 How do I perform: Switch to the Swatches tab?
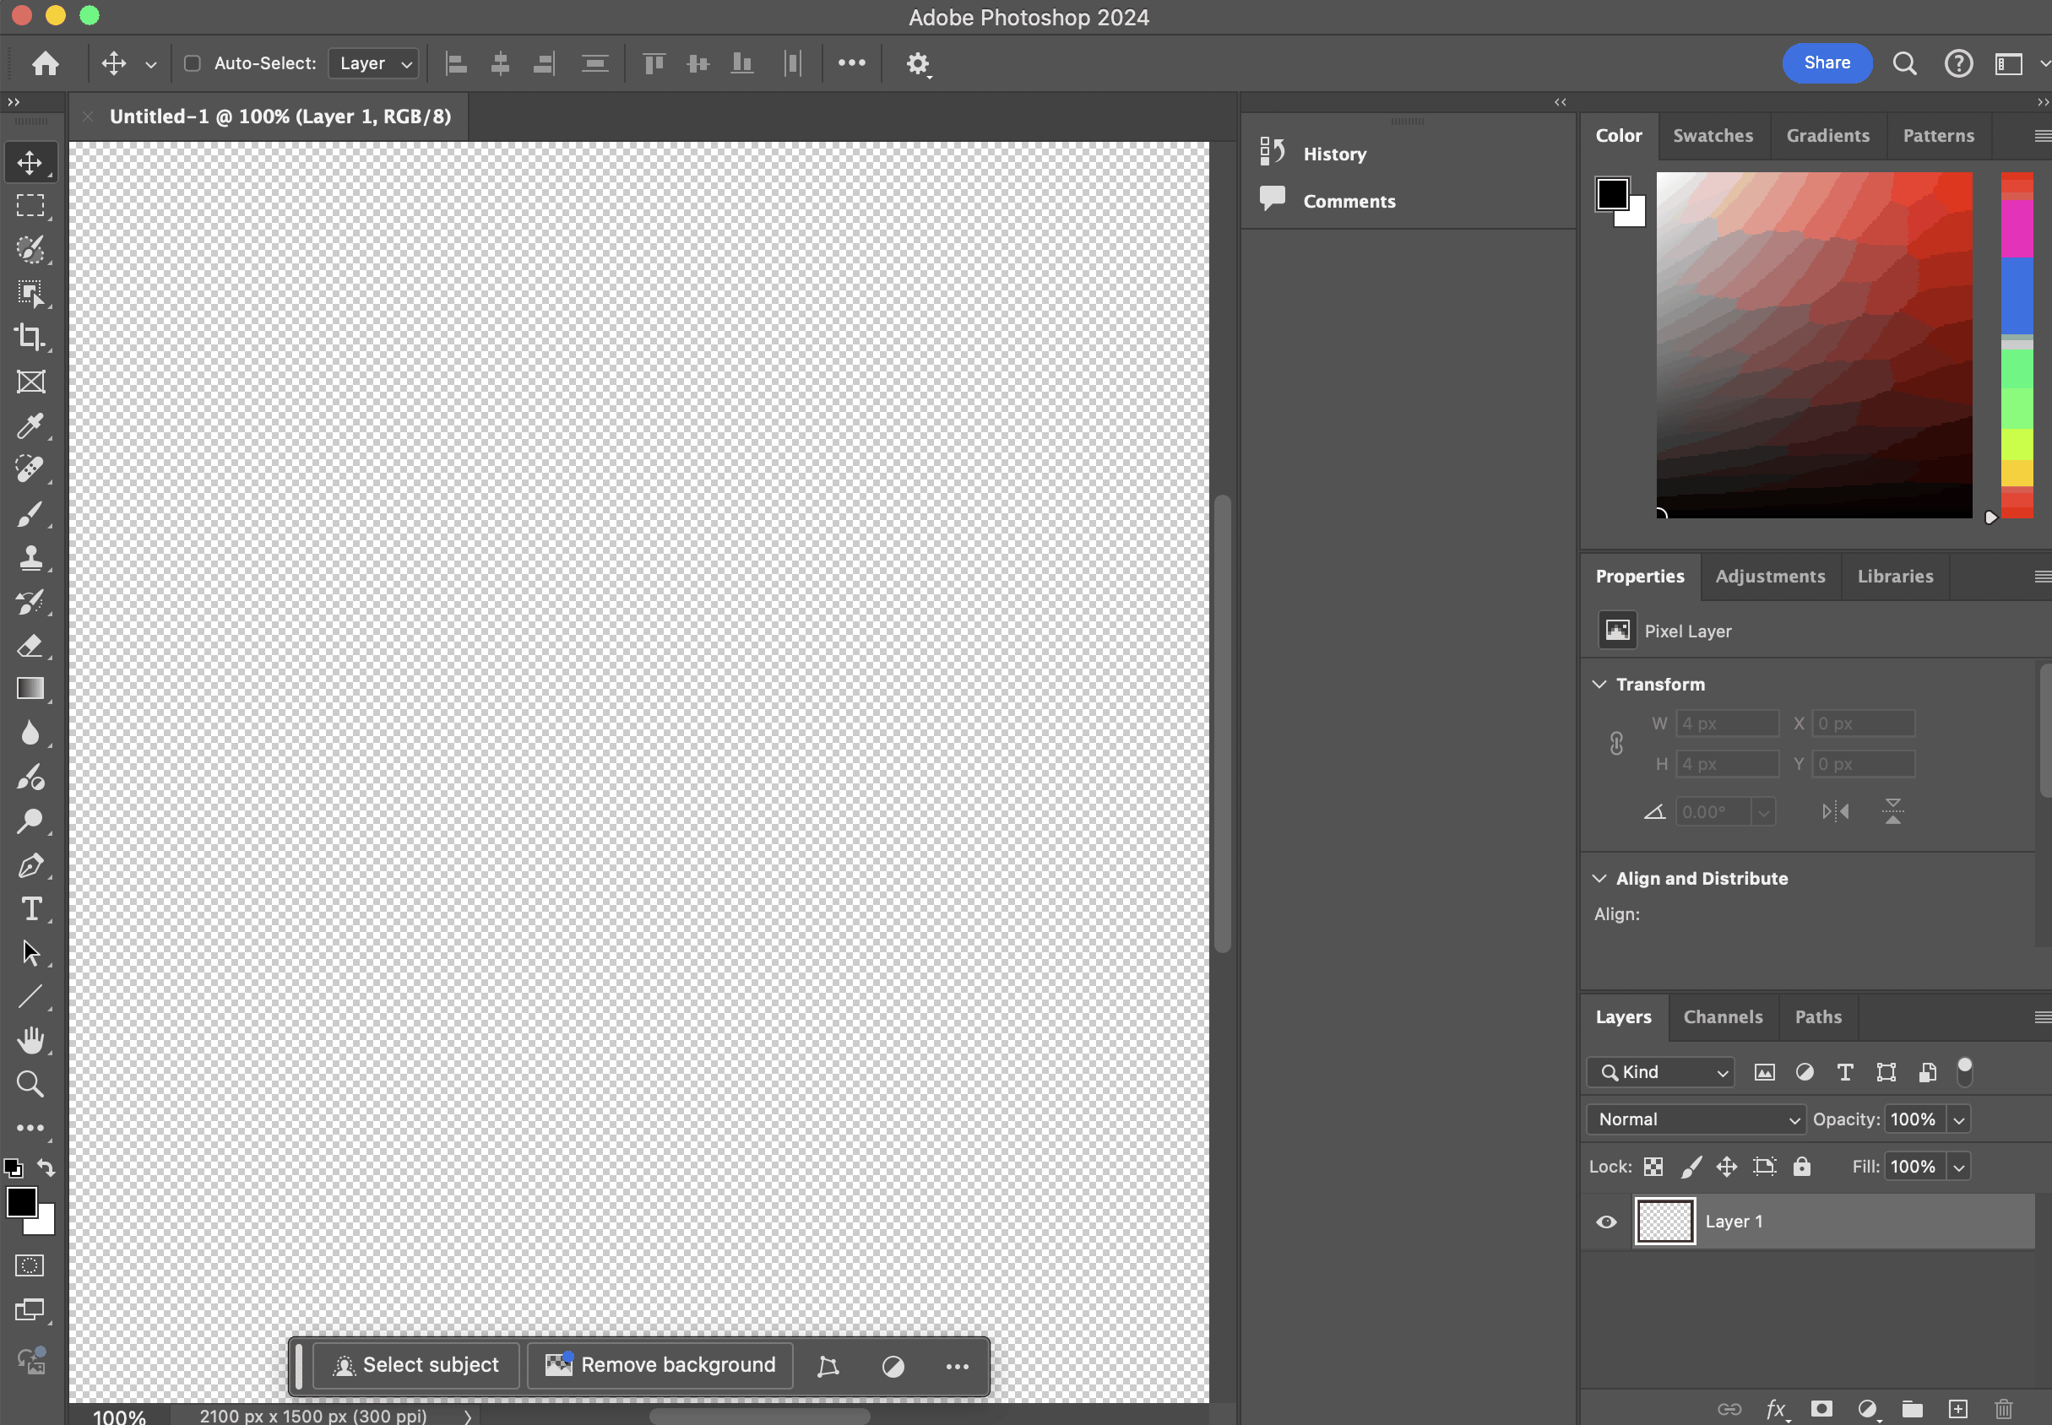point(1712,136)
